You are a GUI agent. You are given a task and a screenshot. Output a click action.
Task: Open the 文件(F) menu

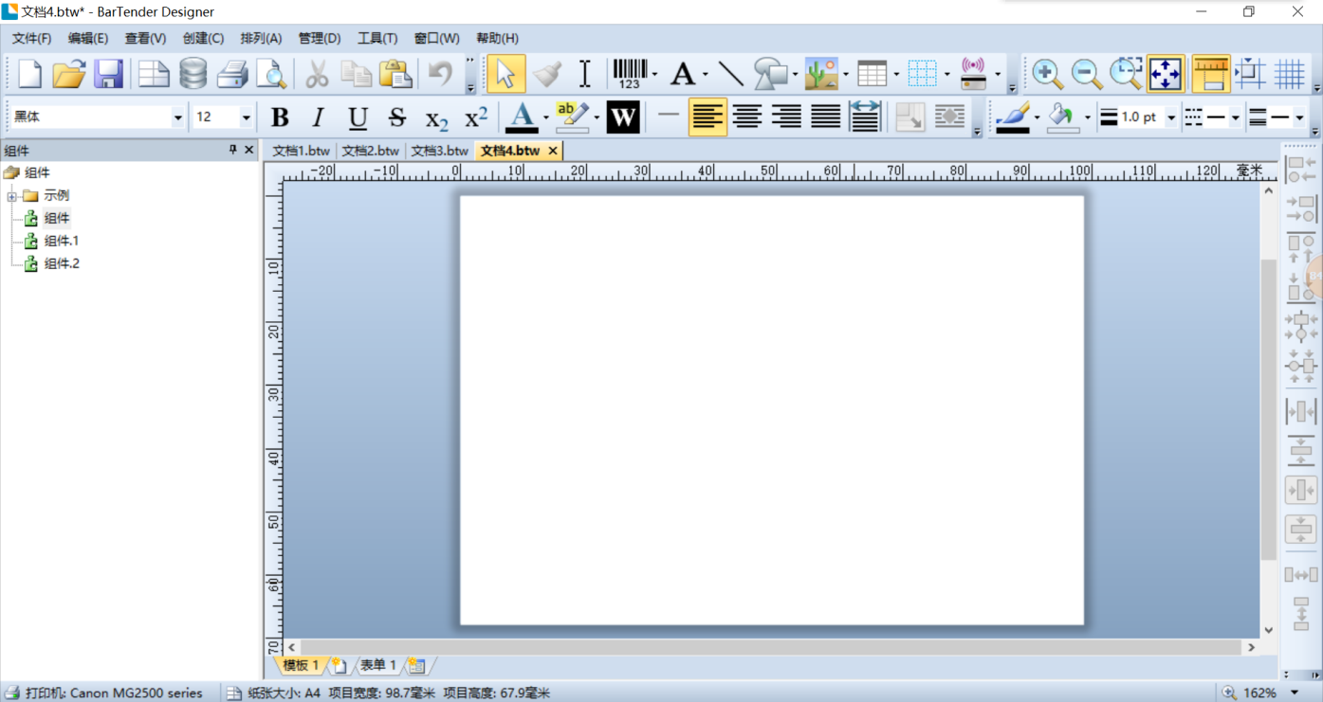coord(32,38)
